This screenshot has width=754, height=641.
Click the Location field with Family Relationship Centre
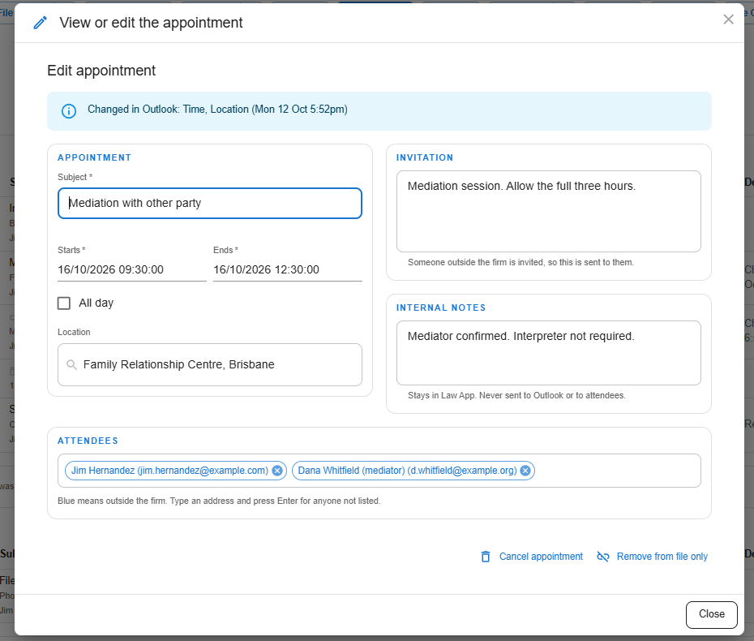(210, 365)
